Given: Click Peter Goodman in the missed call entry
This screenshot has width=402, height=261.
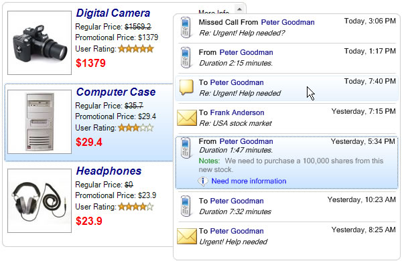Looking at the screenshot, I should (x=287, y=22).
